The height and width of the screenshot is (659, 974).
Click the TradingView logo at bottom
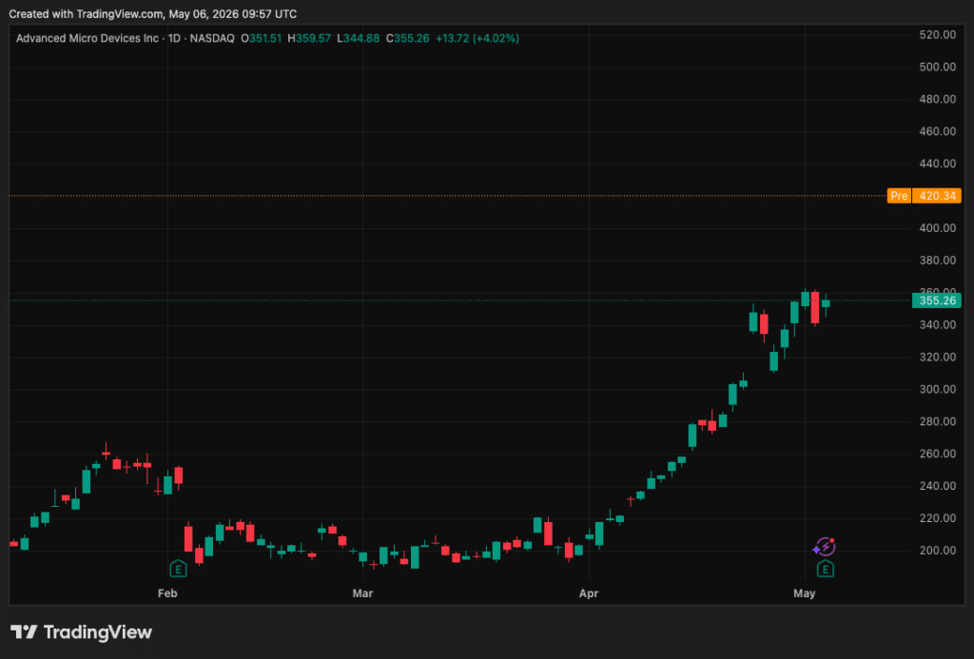point(82,632)
